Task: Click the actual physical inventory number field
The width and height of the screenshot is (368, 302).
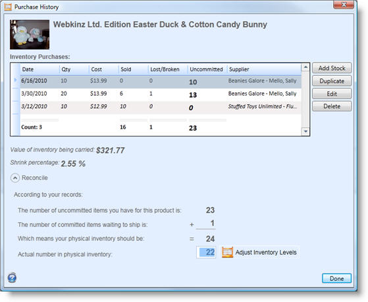Action: (206, 253)
